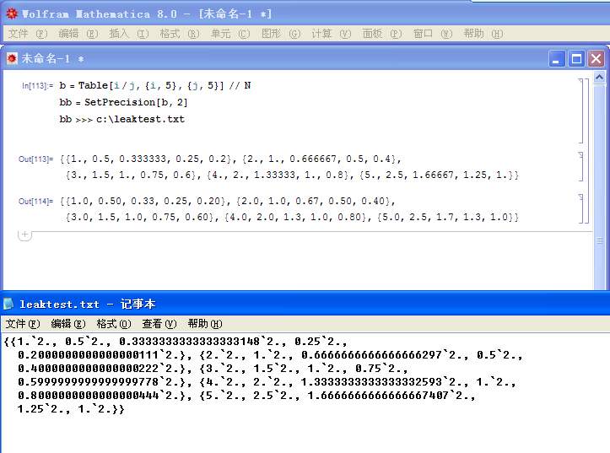Viewport: 610px width, 453px height.
Task: Click the line 'b = Table[i/j, {i, 5}, {j, 5}] // N'
Action: point(155,85)
